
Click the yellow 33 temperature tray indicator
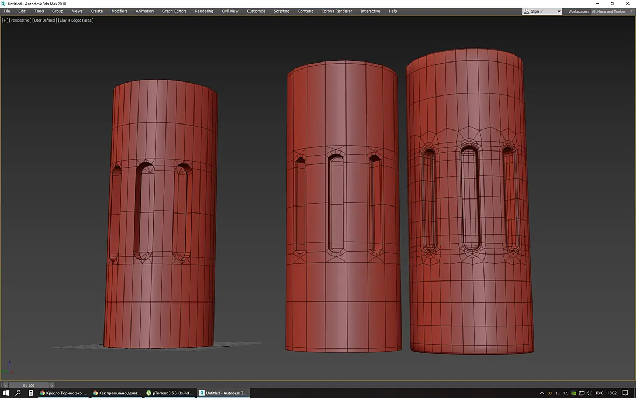pos(550,393)
